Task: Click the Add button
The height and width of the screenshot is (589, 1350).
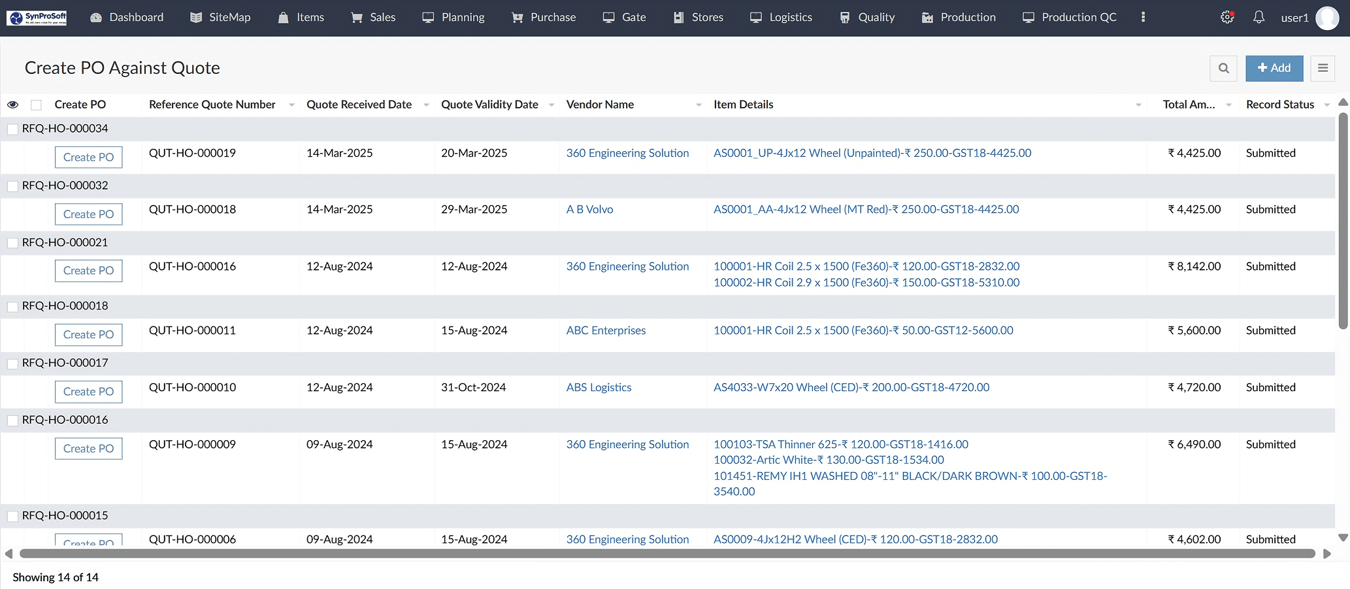Action: click(x=1274, y=68)
